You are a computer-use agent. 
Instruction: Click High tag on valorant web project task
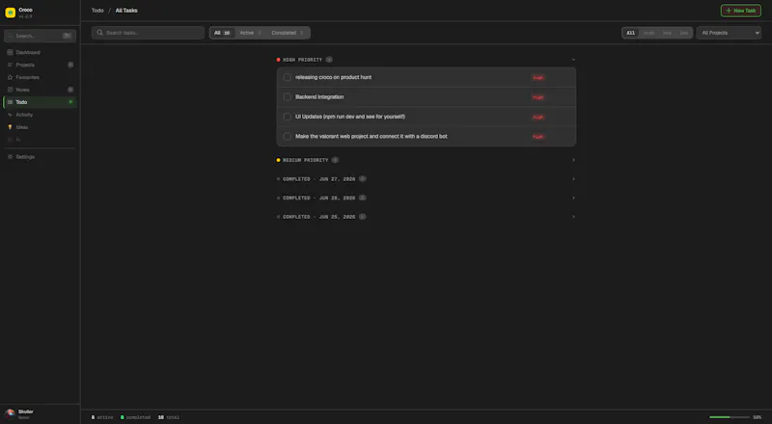click(538, 137)
